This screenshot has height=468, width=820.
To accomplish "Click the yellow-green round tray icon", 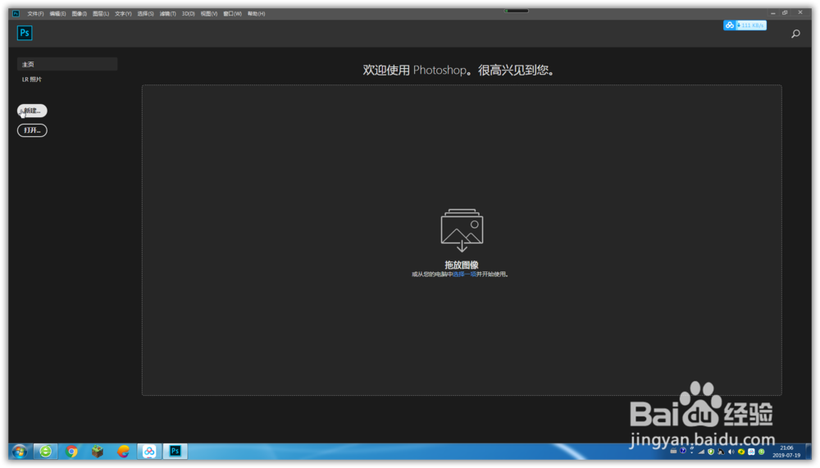I will [x=741, y=452].
